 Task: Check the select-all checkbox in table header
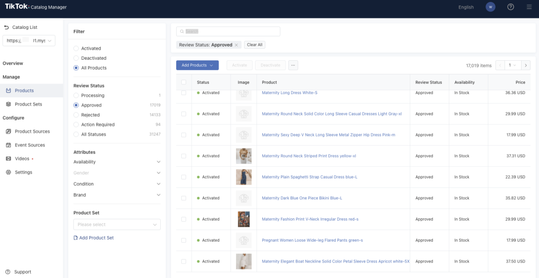tap(184, 82)
